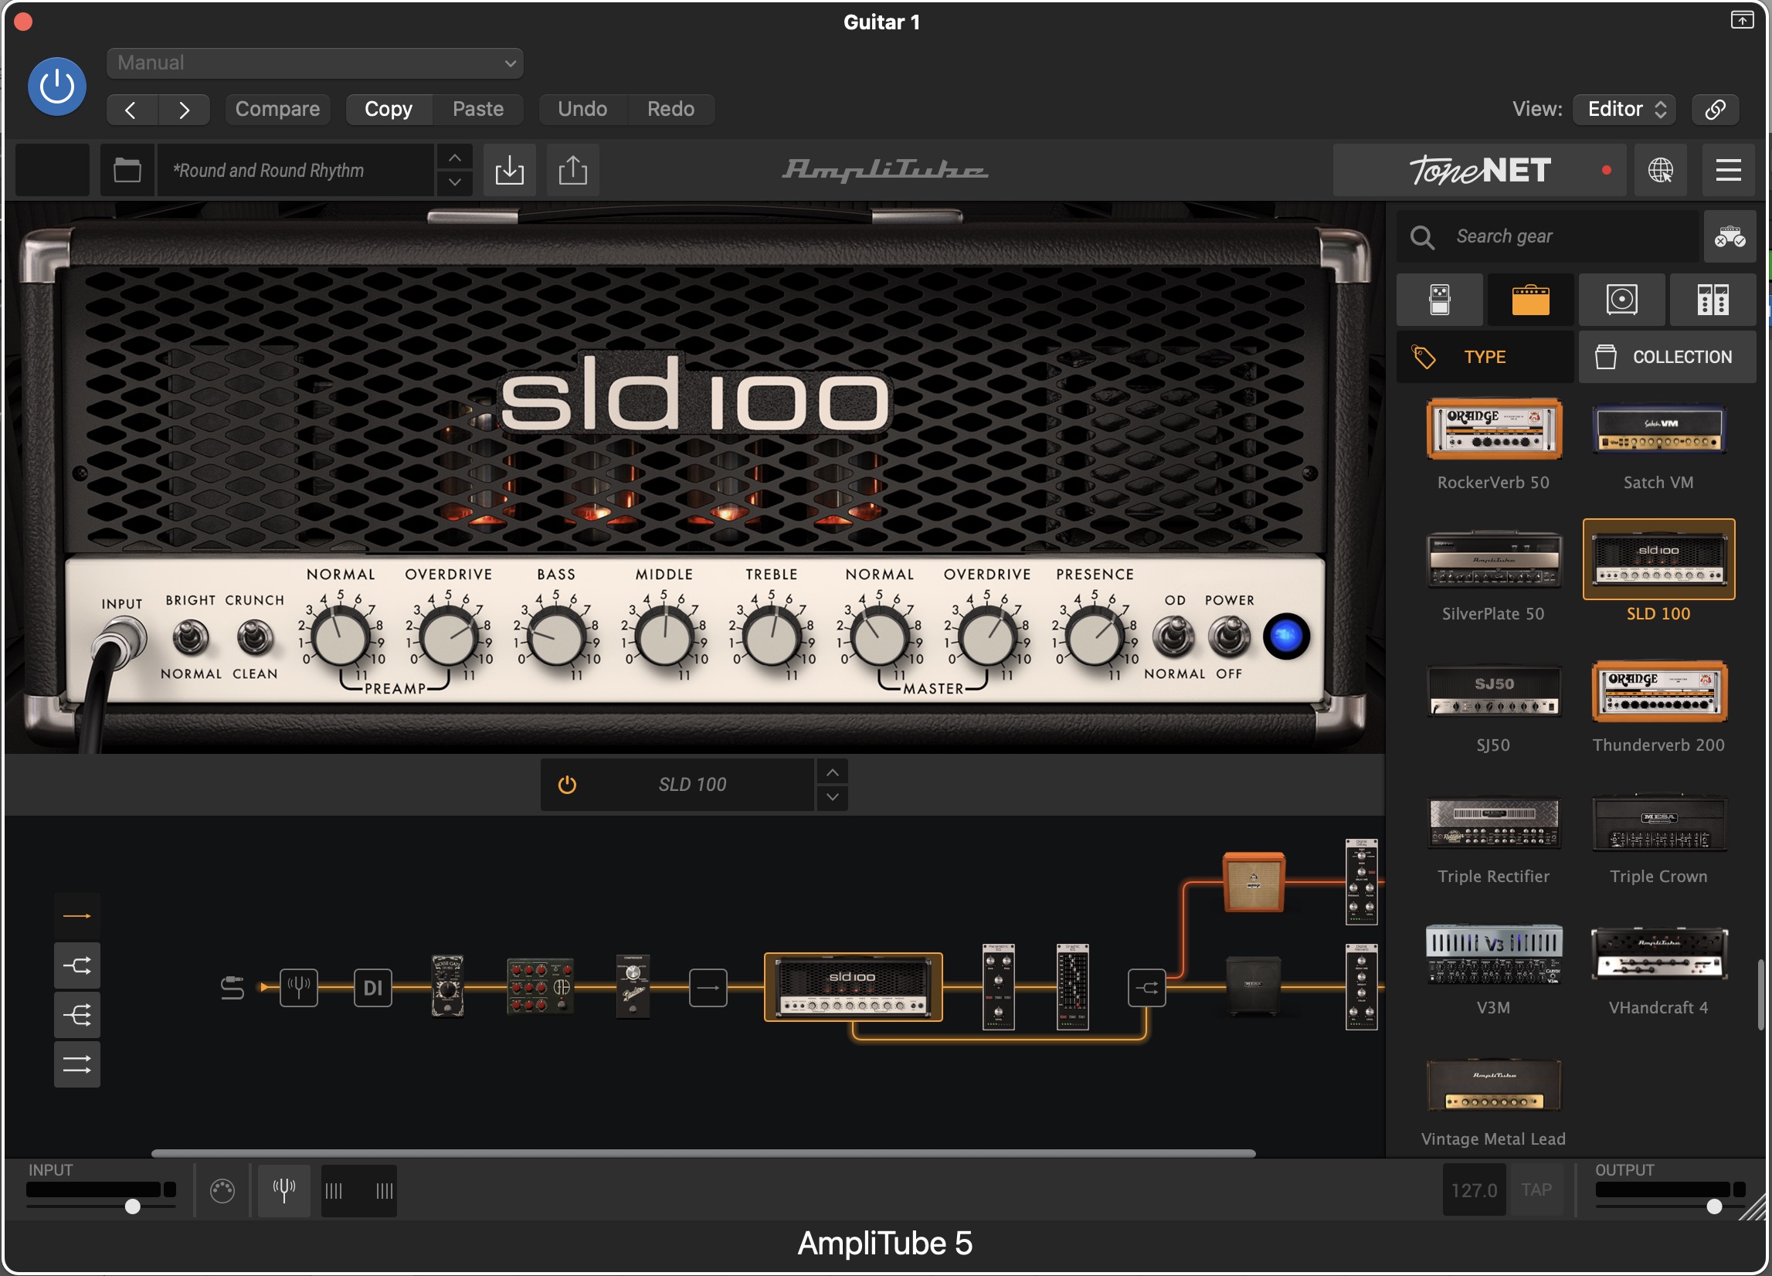
Task: Click the share preset upload icon
Action: pos(572,170)
